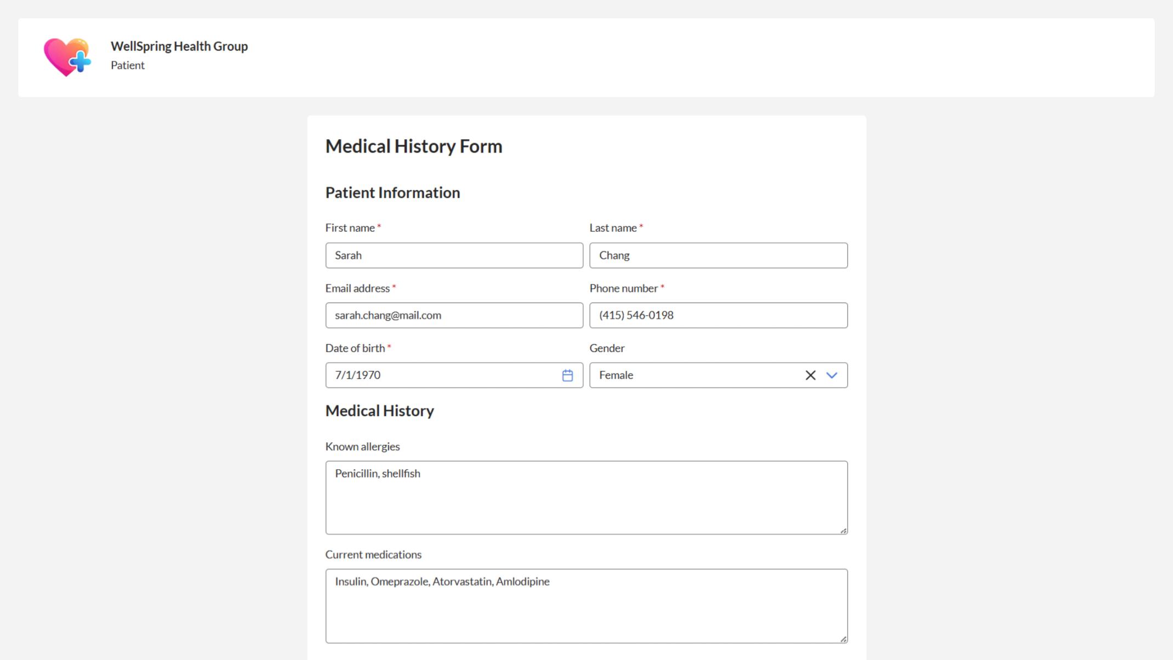
Task: Click the Patient Information heading
Action: pos(392,193)
